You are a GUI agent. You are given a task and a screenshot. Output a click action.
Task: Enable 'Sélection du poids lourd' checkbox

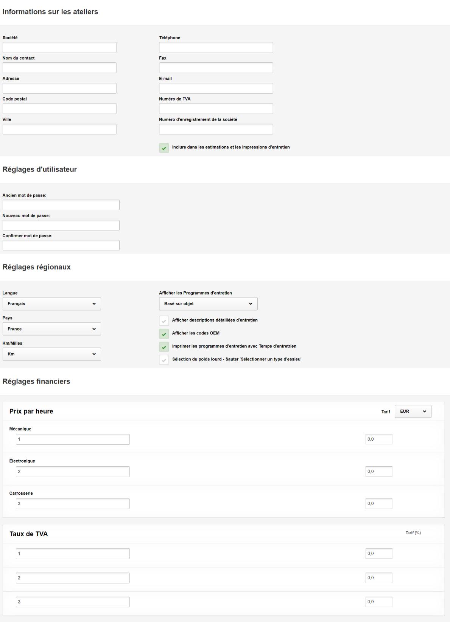tap(164, 360)
